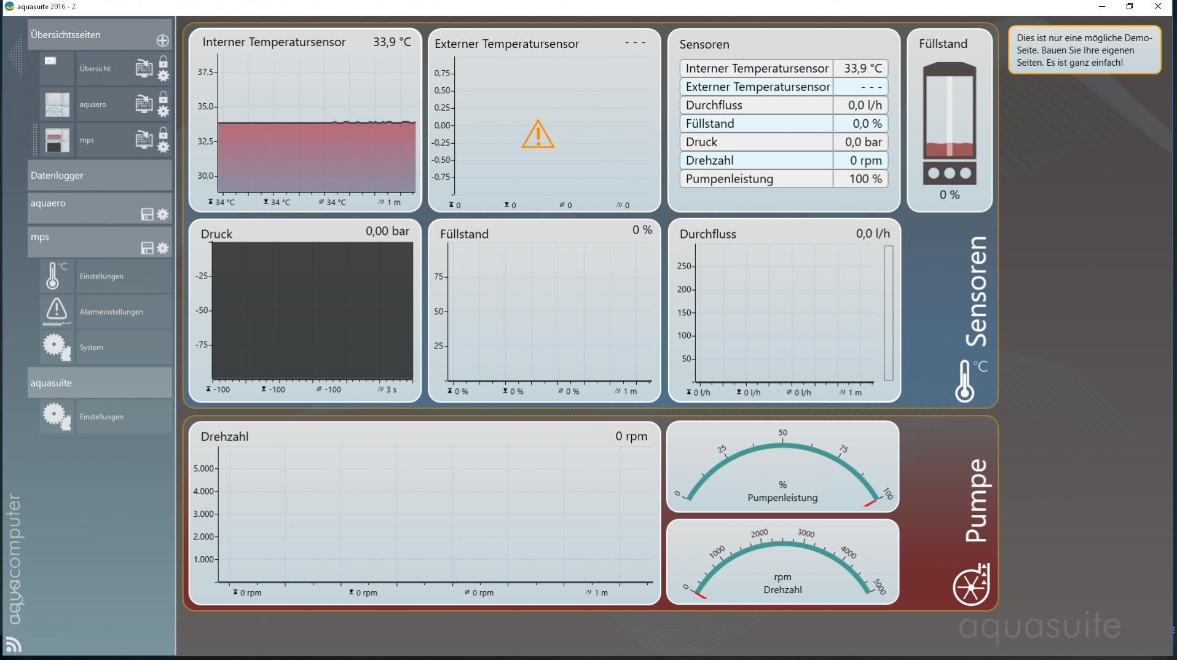Click the aquasuite app icon in the title bar

click(x=9, y=6)
